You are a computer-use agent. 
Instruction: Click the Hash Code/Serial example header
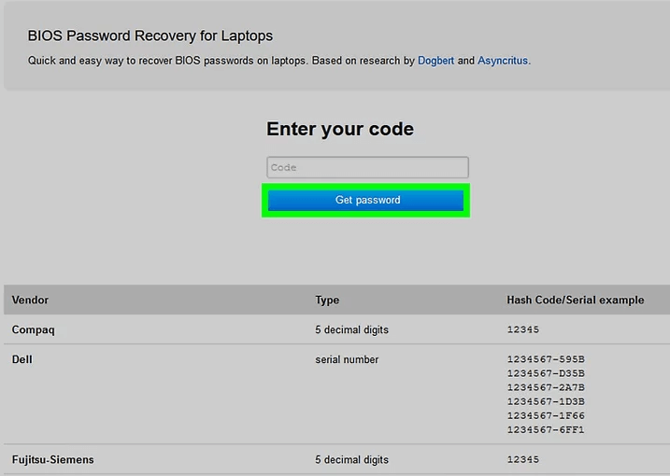(575, 301)
